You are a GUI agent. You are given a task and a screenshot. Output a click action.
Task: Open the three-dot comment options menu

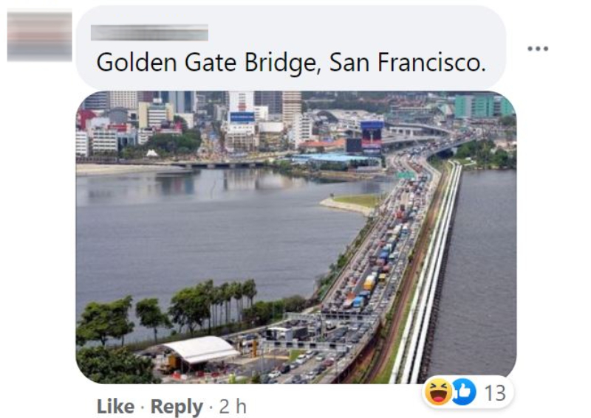click(x=538, y=49)
